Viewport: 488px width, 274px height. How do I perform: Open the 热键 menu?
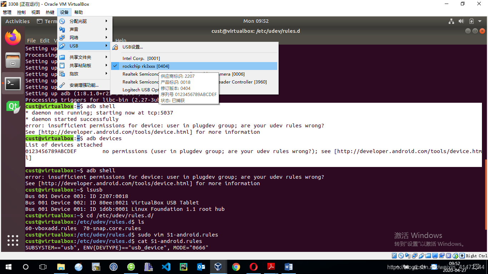point(50,12)
